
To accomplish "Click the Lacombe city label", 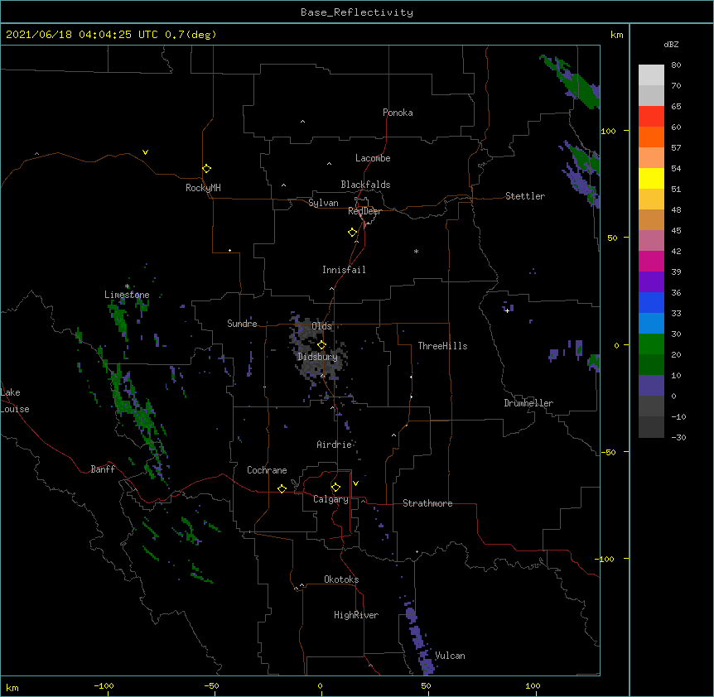I will point(373,158).
